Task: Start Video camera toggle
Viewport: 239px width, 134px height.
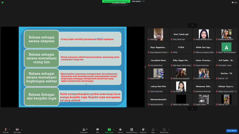Action: pos(17,130)
